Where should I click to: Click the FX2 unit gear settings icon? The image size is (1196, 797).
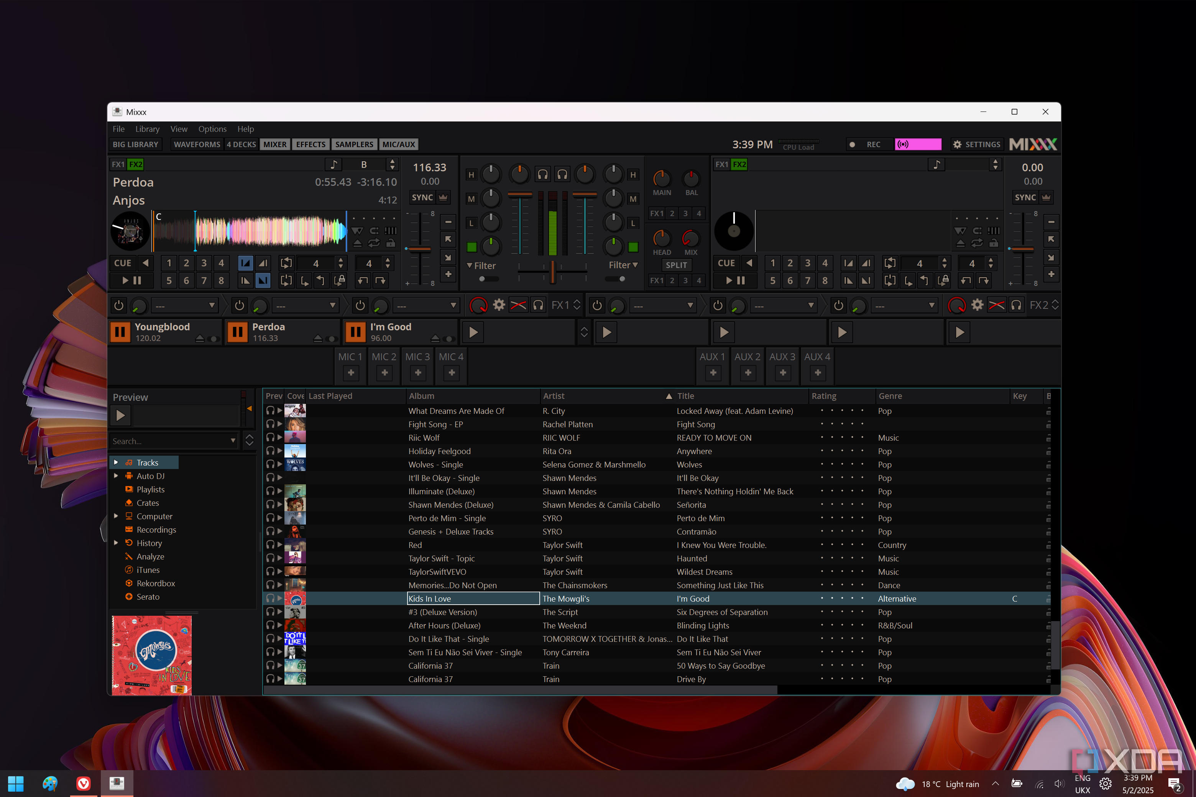tap(977, 305)
